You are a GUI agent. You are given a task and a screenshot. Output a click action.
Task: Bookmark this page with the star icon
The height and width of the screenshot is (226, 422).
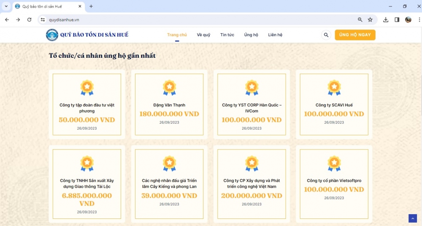(x=371, y=20)
